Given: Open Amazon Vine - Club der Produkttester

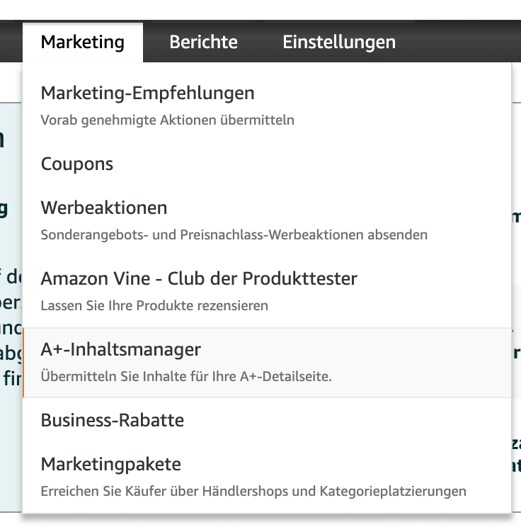Looking at the screenshot, I should [199, 278].
